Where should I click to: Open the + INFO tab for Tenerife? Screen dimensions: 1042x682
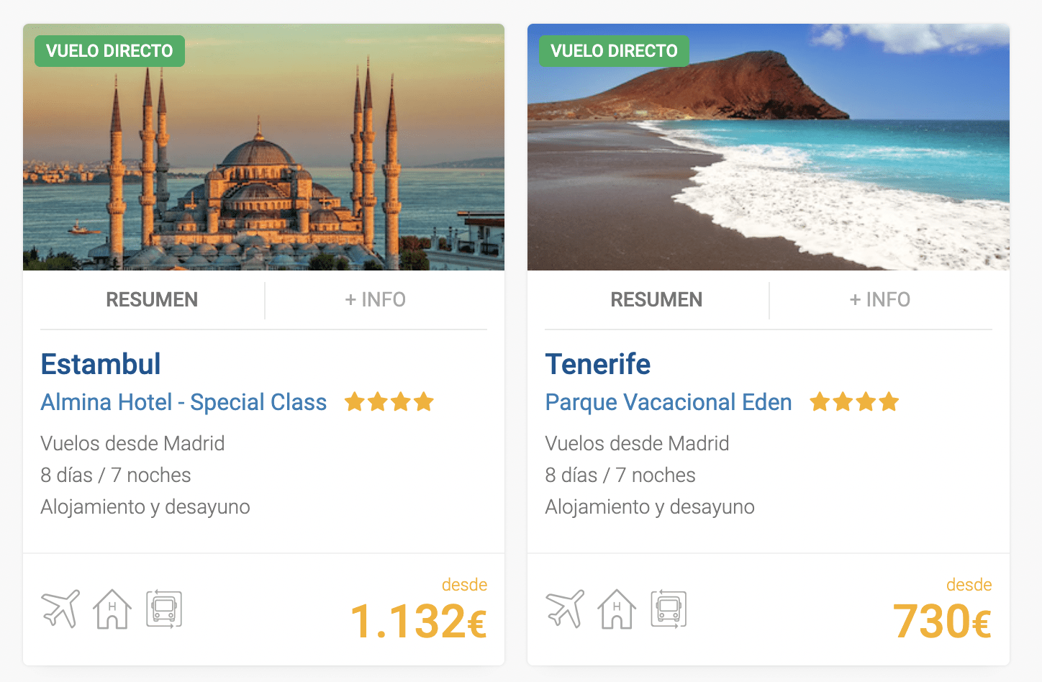click(880, 299)
